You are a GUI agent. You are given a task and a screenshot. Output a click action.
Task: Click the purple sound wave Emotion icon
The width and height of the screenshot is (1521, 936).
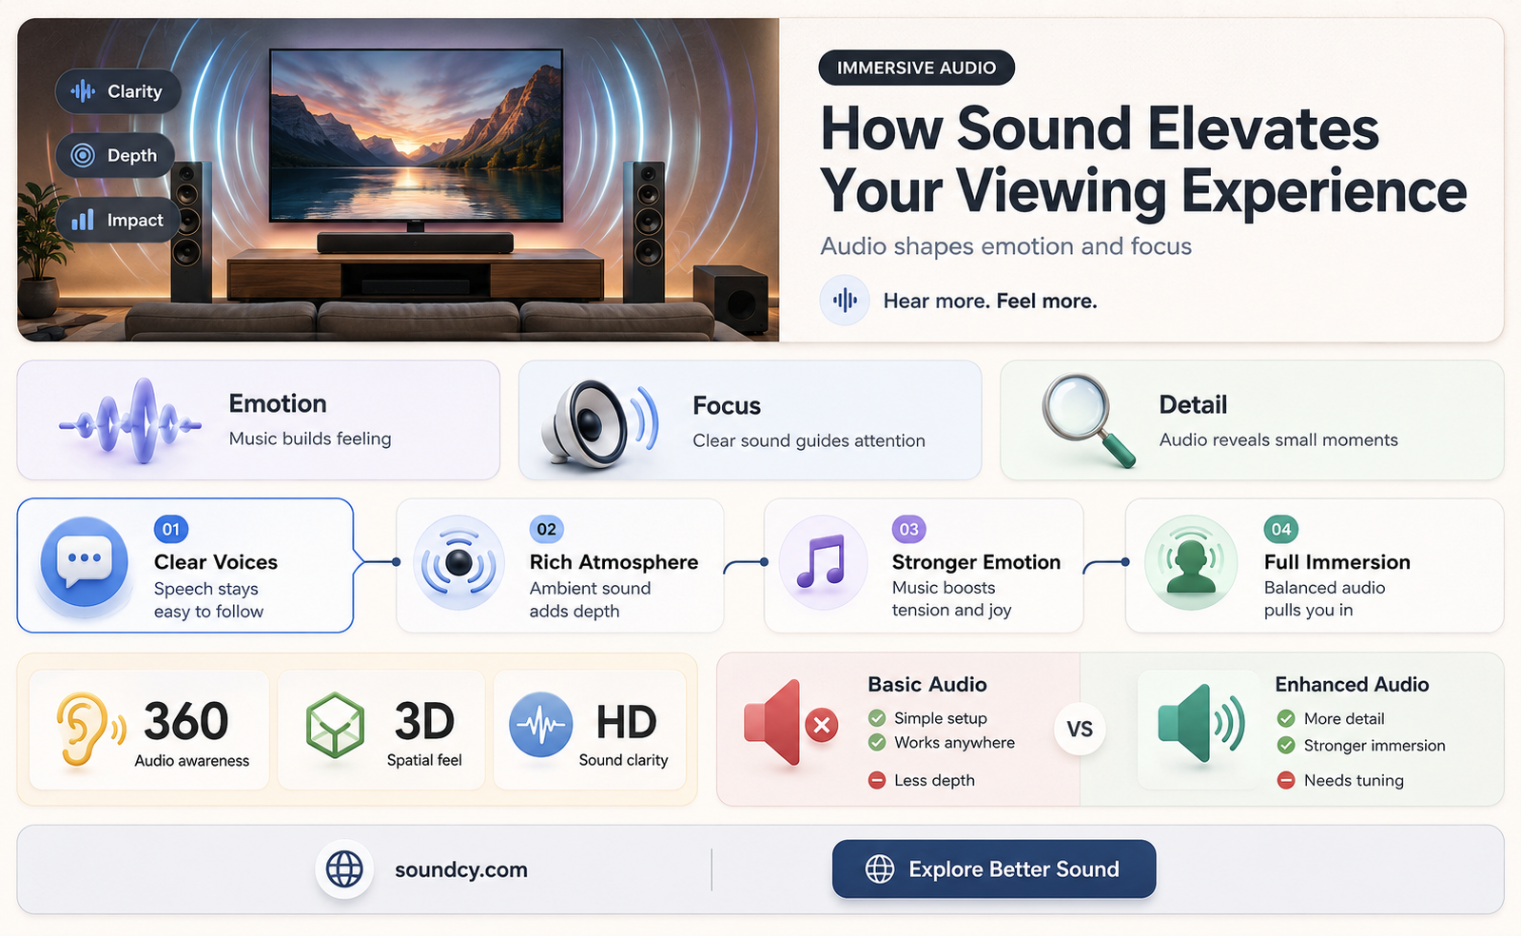tap(130, 421)
